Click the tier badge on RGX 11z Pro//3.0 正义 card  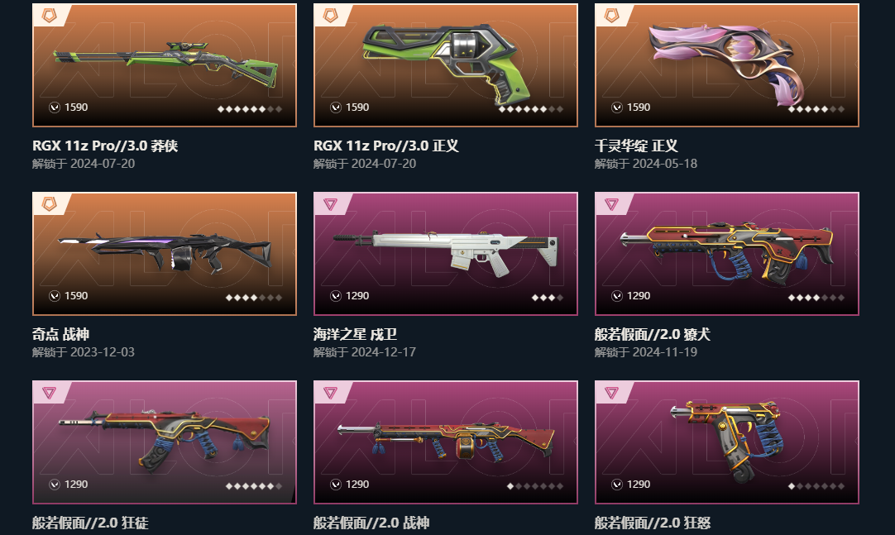(331, 16)
